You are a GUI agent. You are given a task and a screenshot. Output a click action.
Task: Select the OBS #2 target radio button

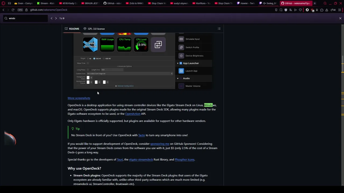click(104, 58)
